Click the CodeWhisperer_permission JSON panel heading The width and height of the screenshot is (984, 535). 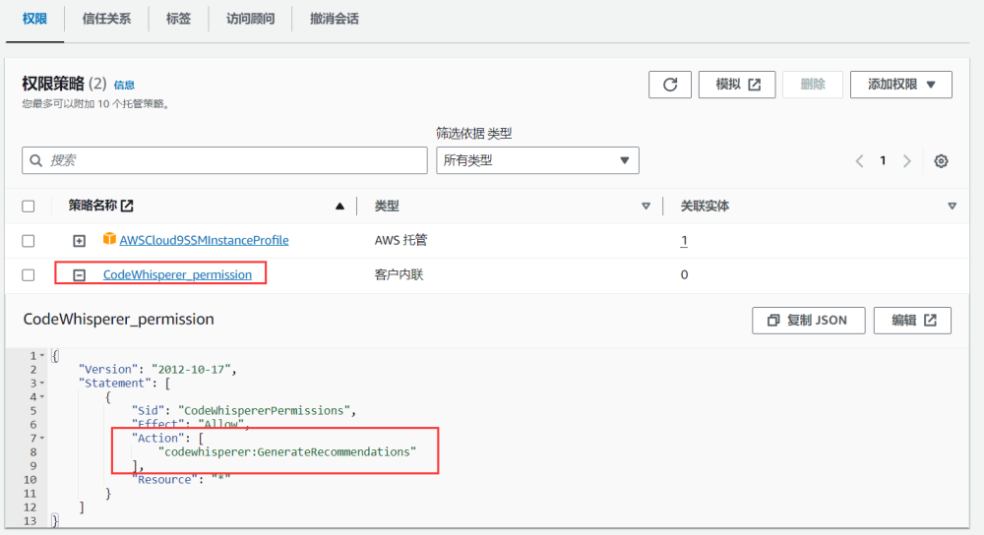click(x=119, y=320)
